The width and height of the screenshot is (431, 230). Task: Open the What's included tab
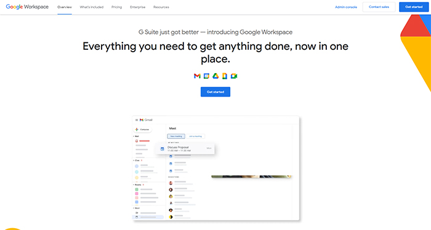click(x=92, y=7)
